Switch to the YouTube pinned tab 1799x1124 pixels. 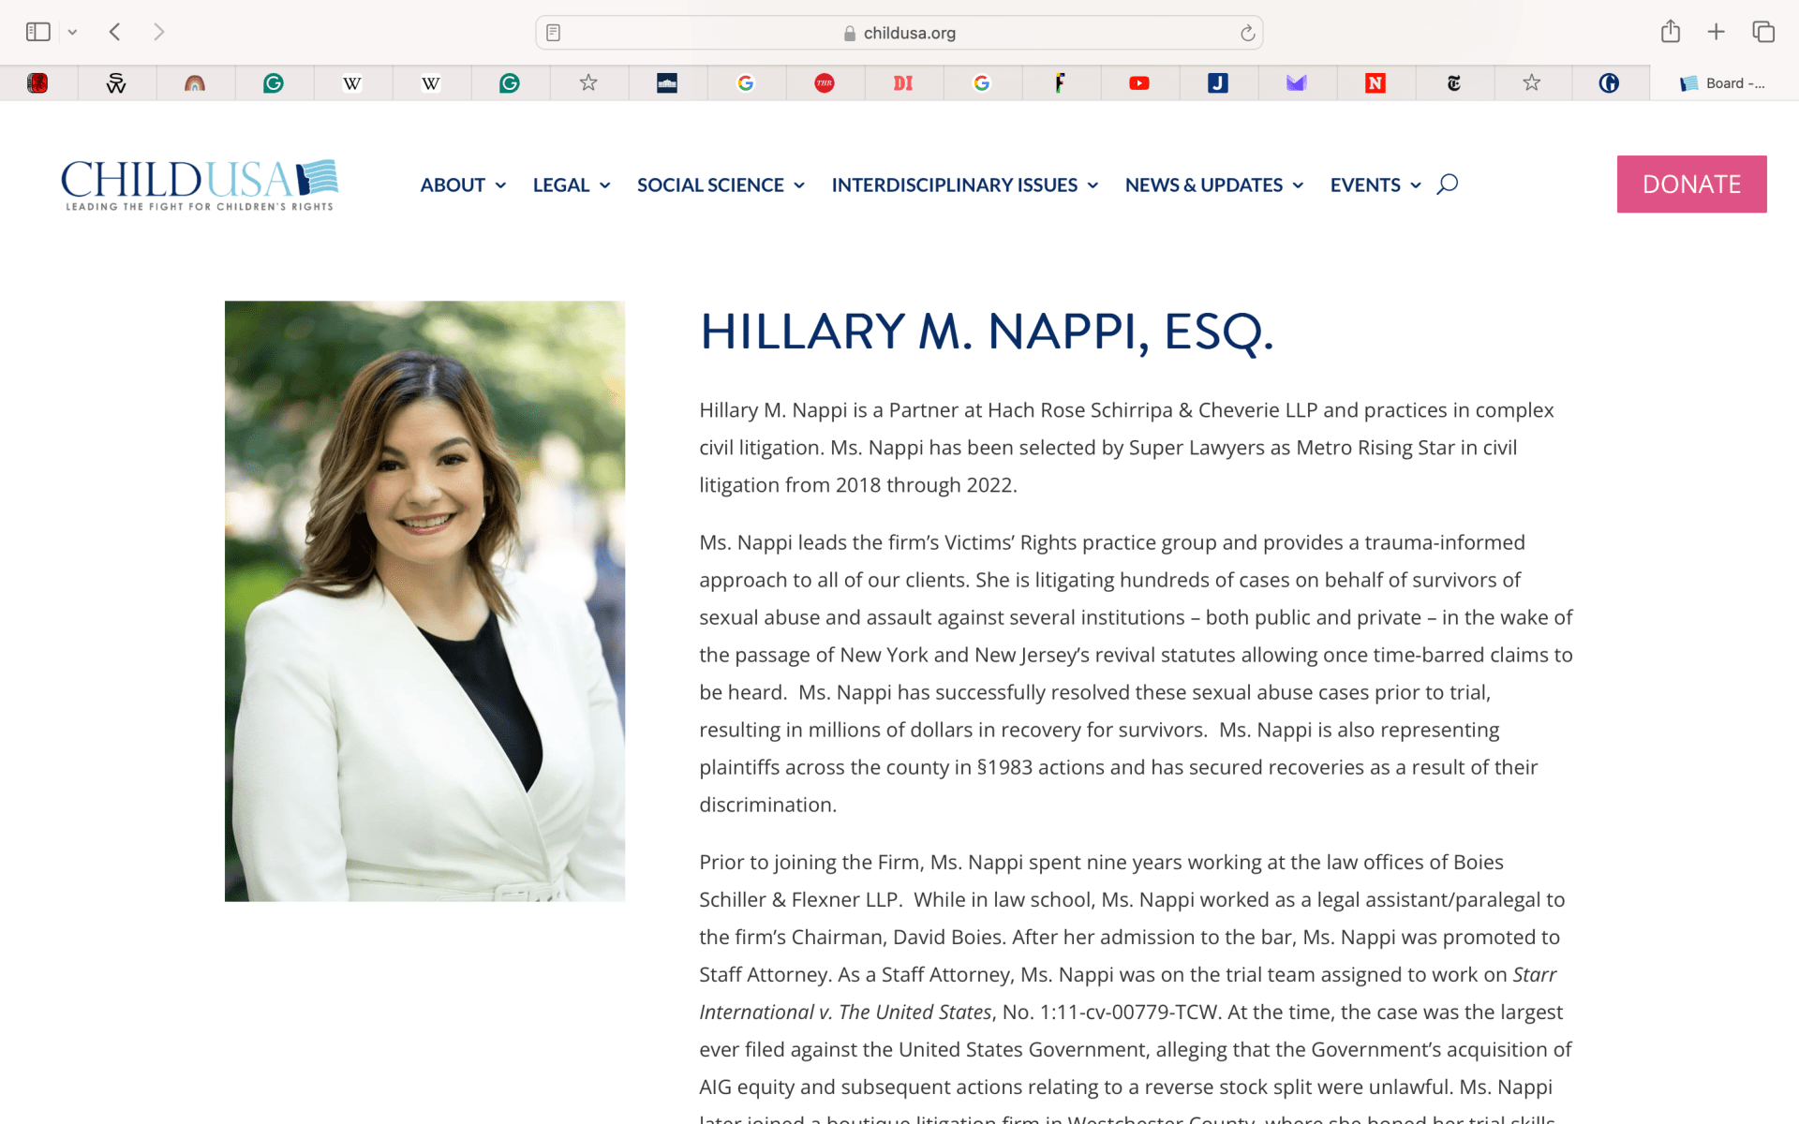point(1138,83)
